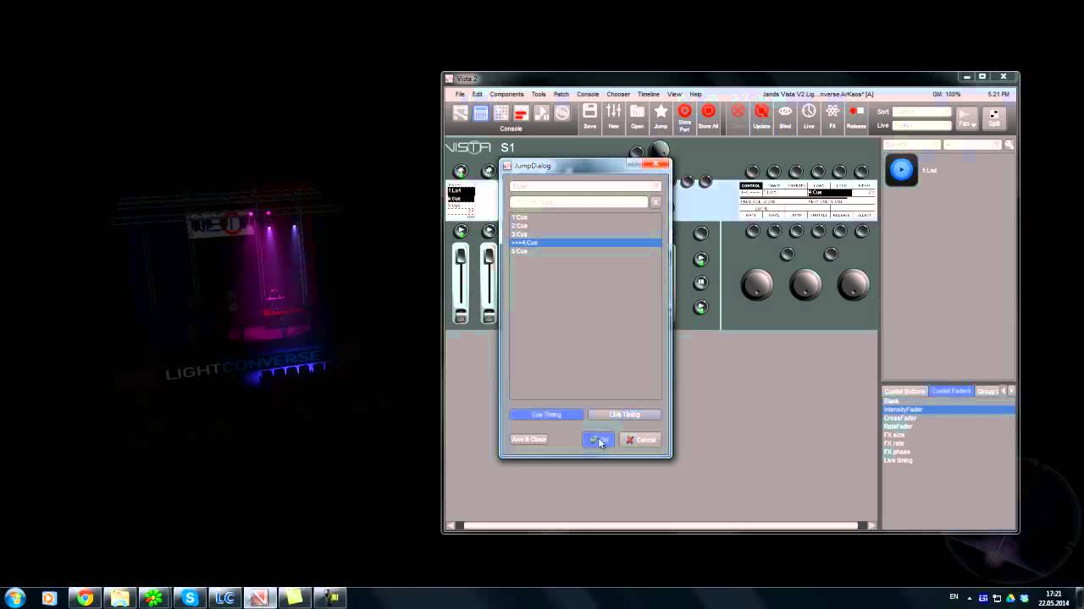
Task: Click the Release toolbar icon
Action: click(x=856, y=116)
